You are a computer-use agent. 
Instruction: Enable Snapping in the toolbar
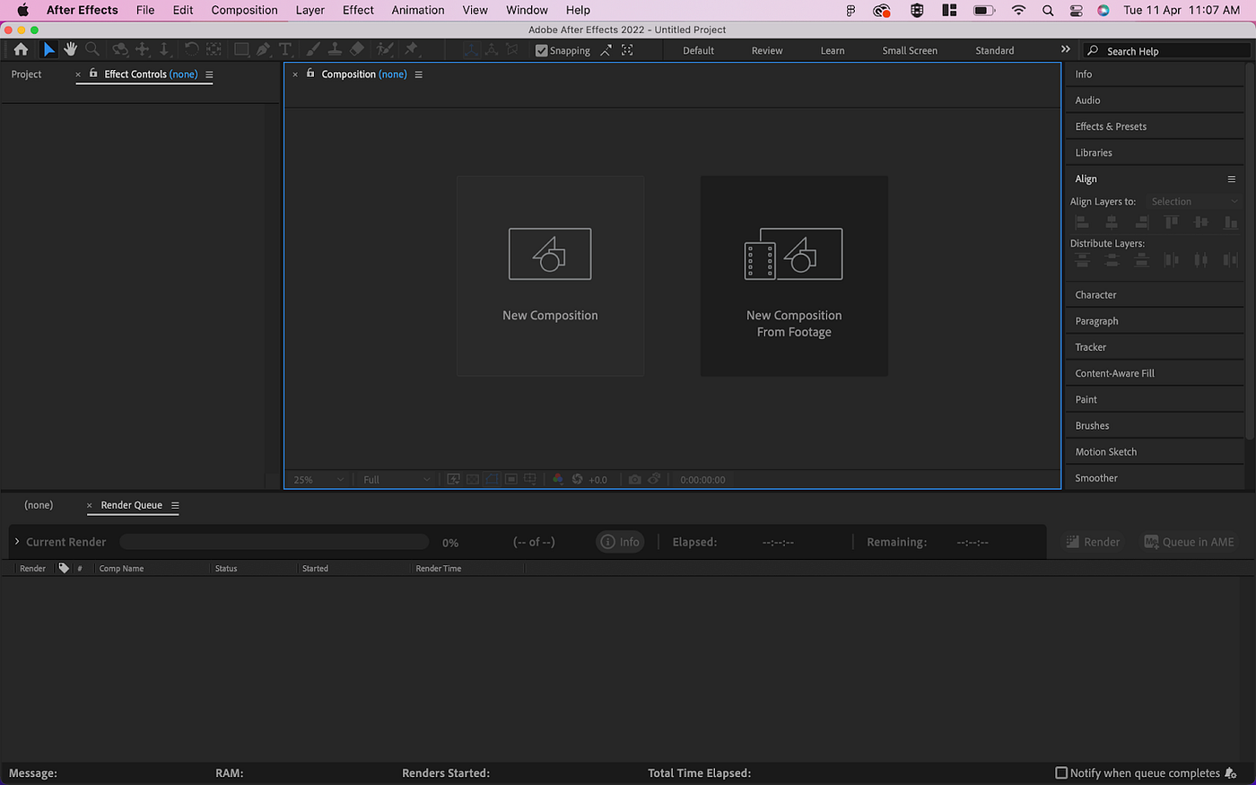(x=541, y=50)
